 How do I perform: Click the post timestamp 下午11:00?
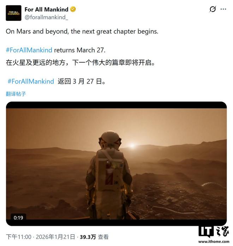[x=19, y=237]
